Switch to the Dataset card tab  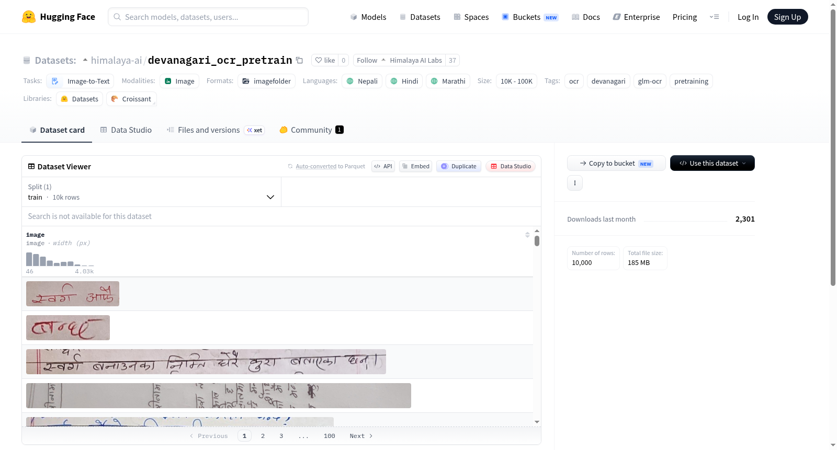point(56,130)
